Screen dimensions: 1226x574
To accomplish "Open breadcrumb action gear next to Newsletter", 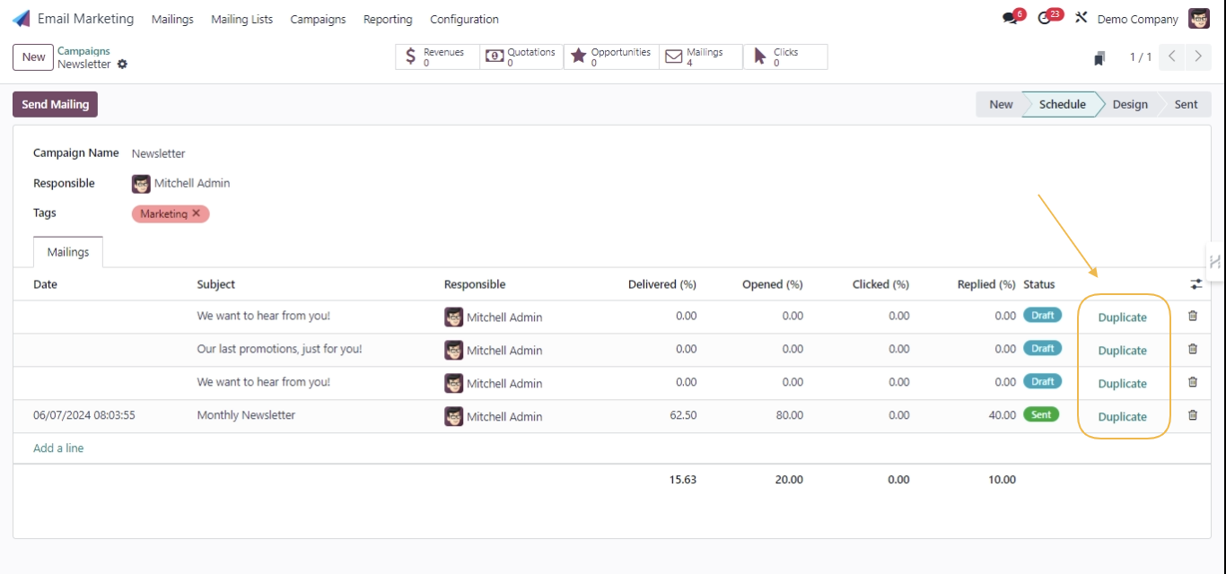I will [122, 65].
